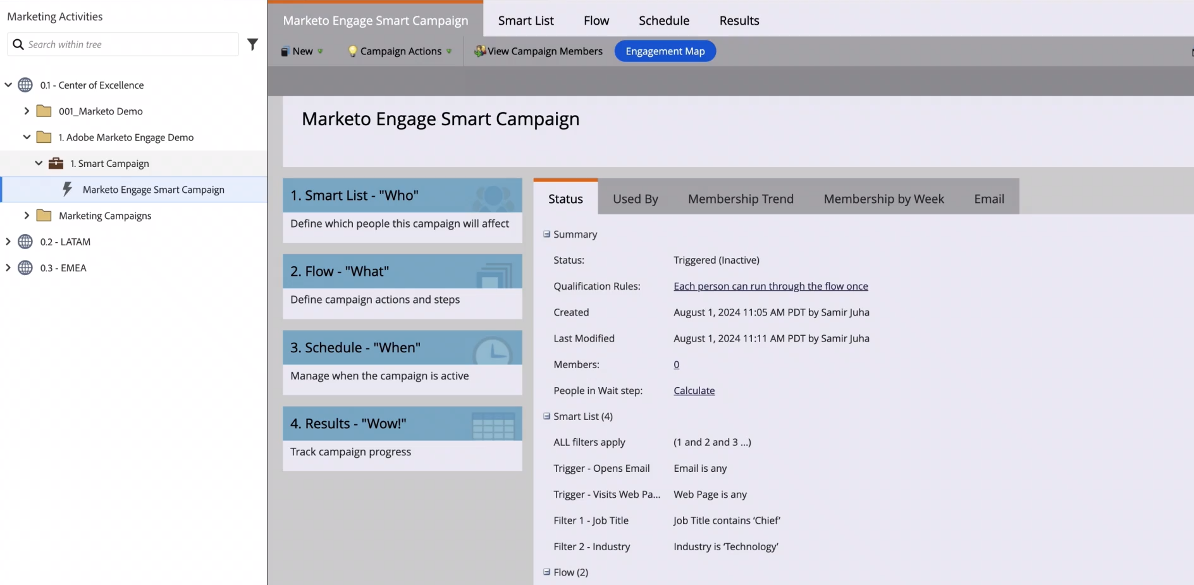Focus the Search within tree field
Screen dimensions: 1194x585
[x=123, y=44]
